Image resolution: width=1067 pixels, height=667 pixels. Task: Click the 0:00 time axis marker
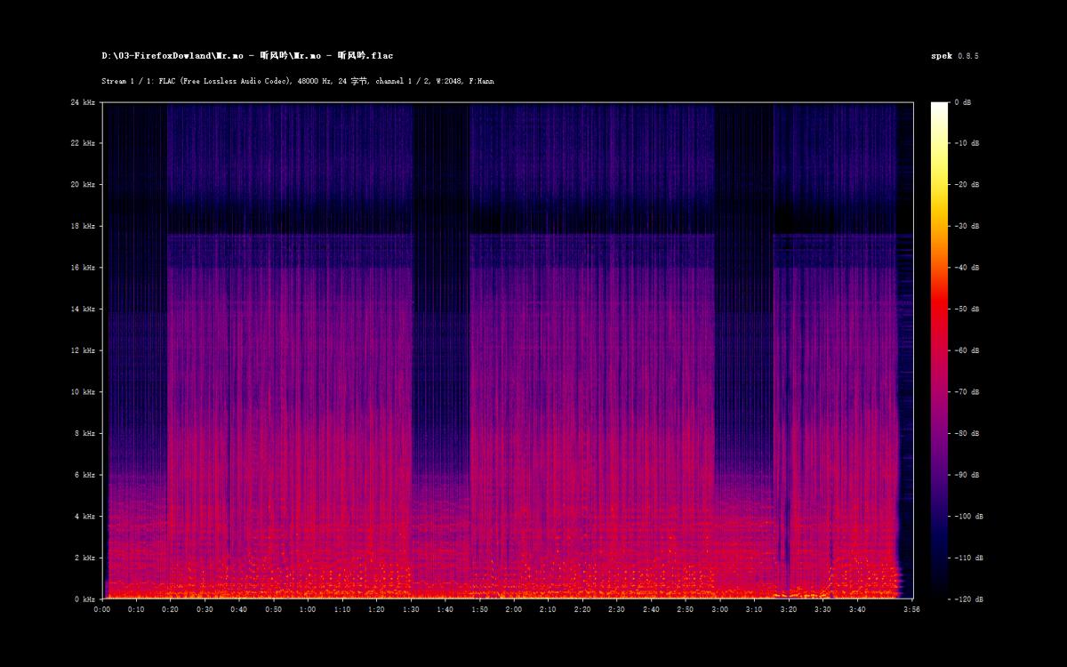click(102, 610)
